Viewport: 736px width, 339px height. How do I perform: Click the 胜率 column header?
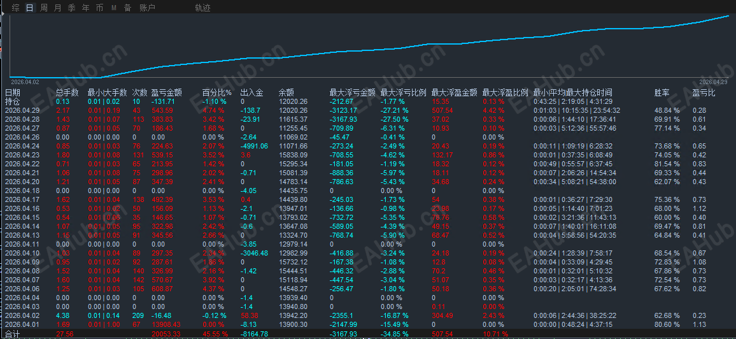(662, 92)
